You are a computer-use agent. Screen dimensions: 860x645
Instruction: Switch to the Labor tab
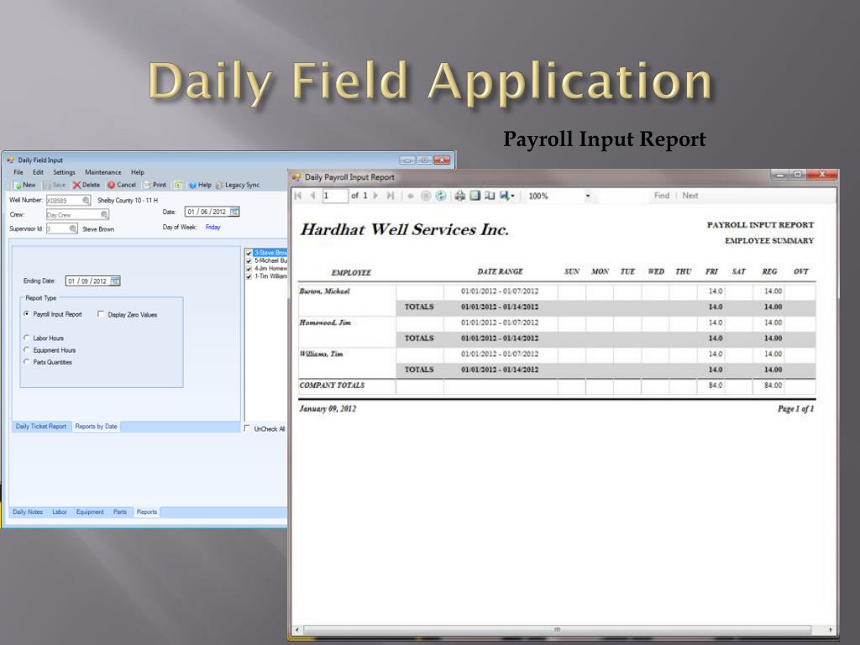click(x=60, y=511)
